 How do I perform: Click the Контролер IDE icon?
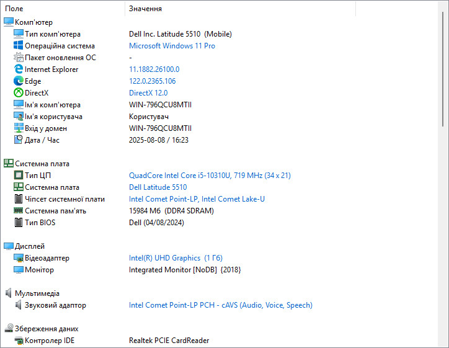19,341
